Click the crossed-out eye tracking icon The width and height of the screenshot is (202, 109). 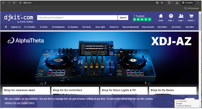pos(157,3)
